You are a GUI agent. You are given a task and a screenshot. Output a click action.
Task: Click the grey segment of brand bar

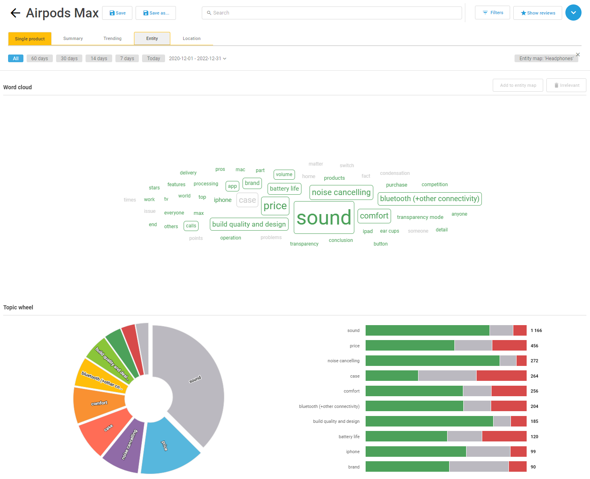click(479, 467)
